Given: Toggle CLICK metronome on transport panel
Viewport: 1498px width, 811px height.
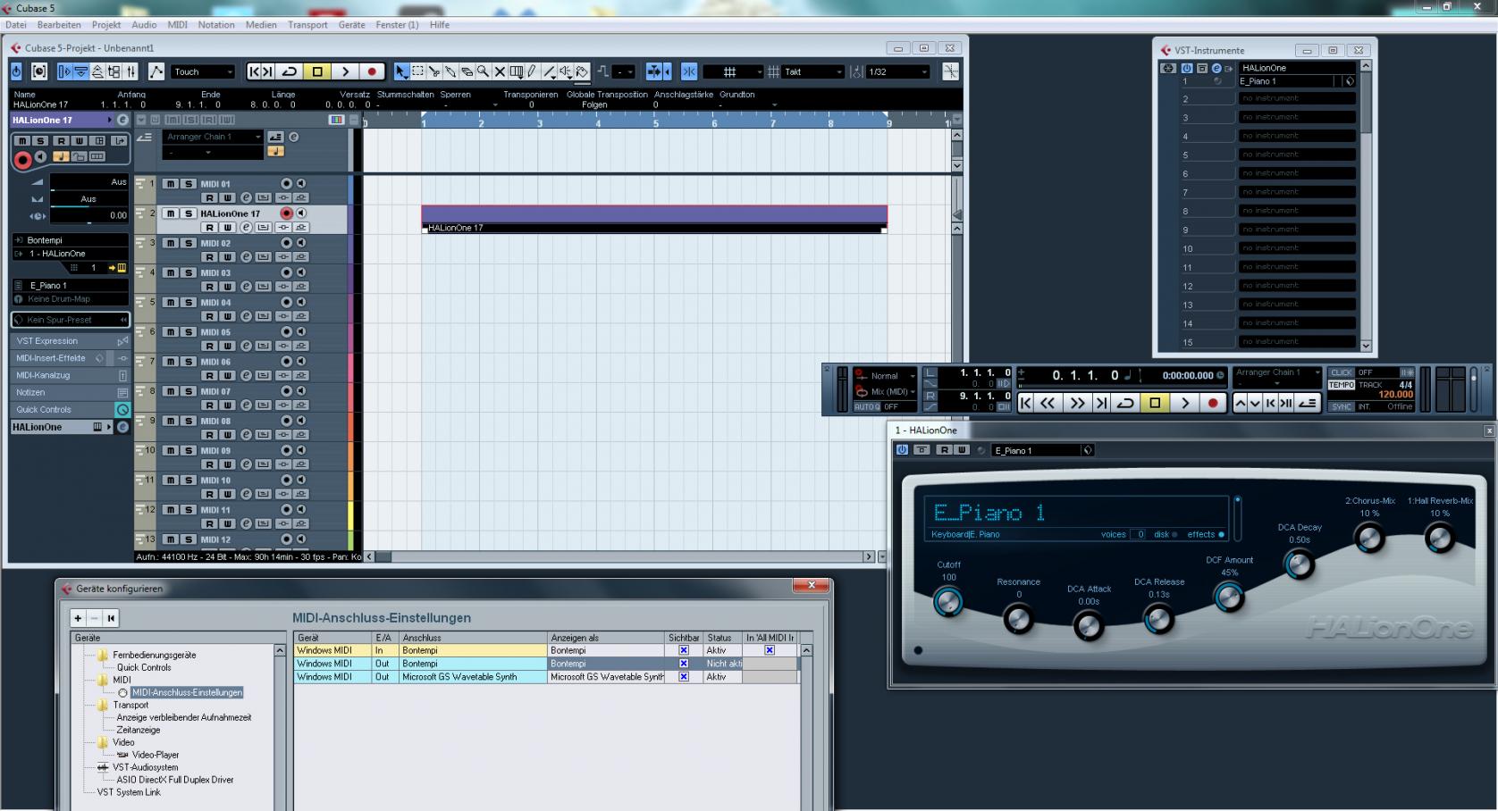Looking at the screenshot, I should [x=1342, y=372].
